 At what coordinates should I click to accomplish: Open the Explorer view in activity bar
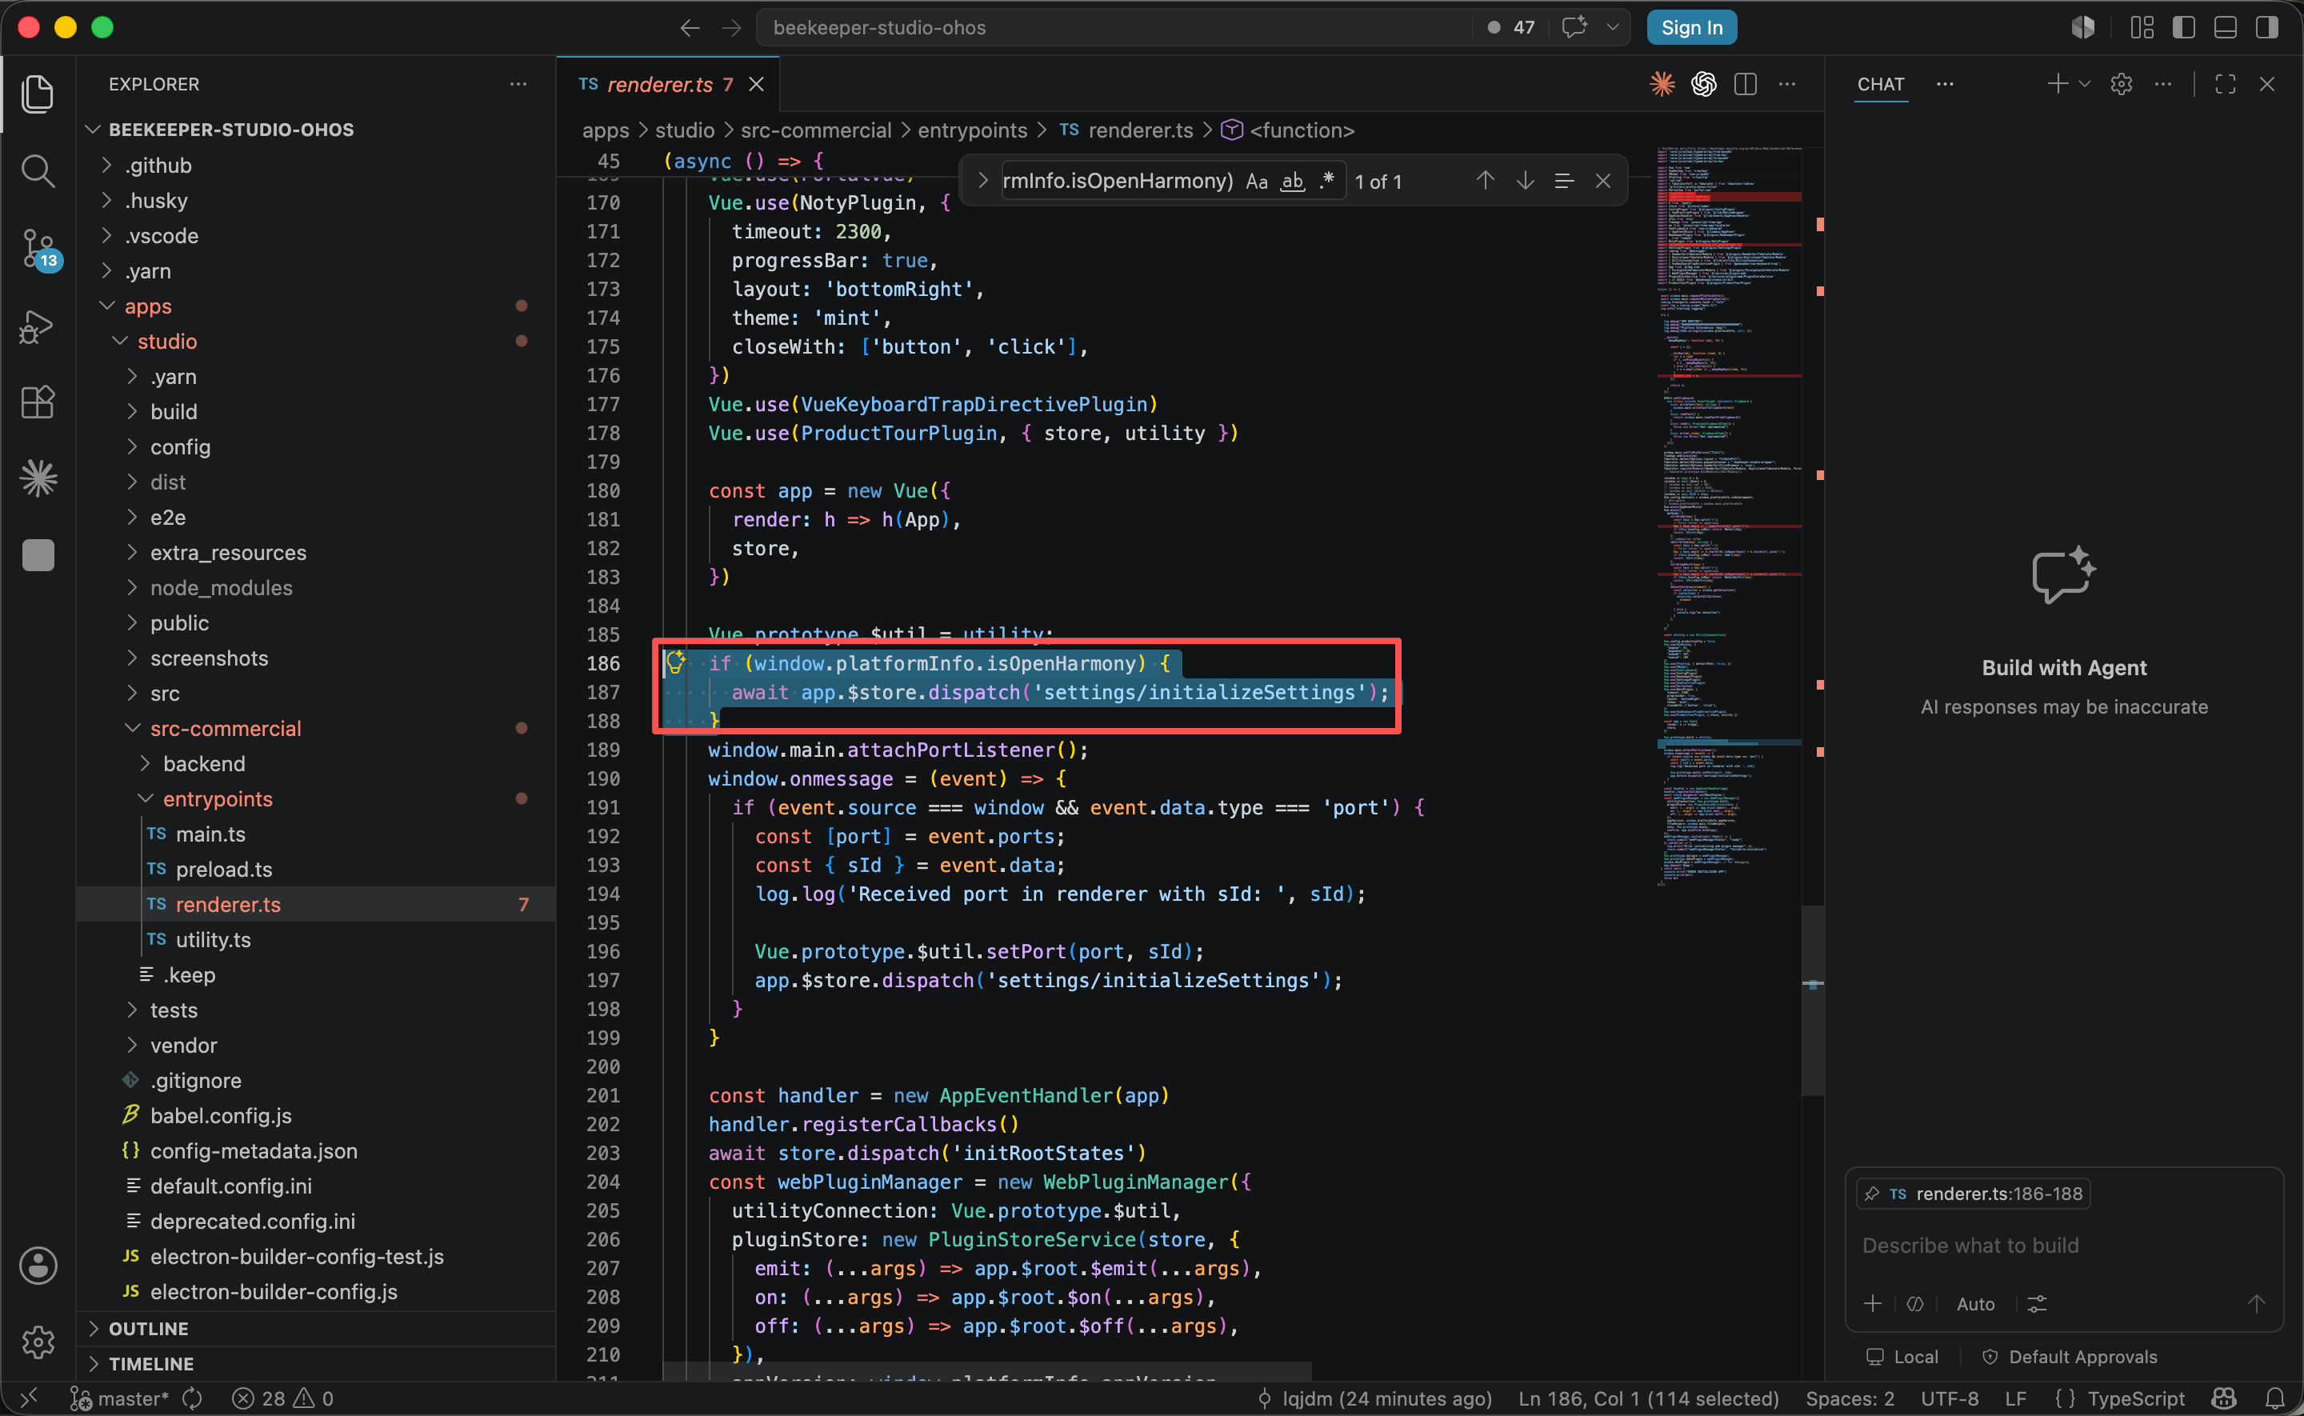pos(38,94)
